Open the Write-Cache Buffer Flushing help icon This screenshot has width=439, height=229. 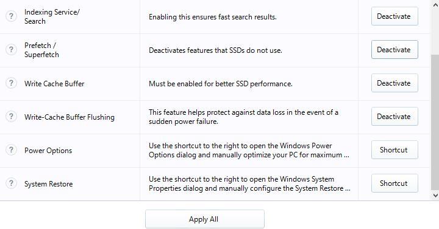(x=11, y=116)
